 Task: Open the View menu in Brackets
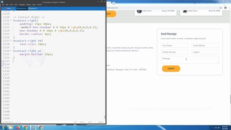pos(16,5)
